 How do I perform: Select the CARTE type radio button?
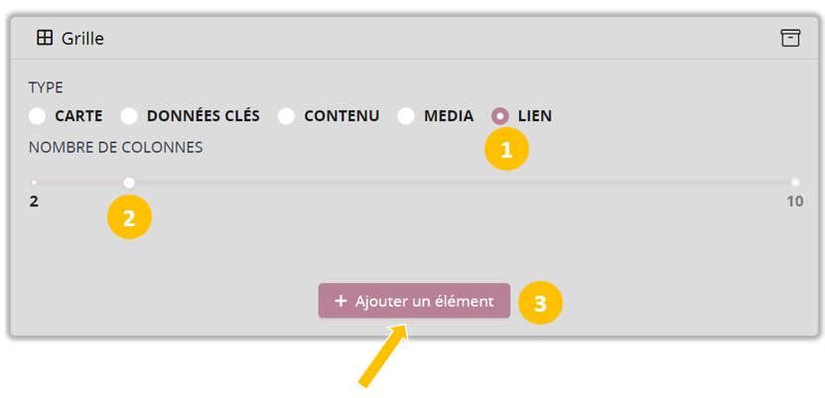[x=38, y=116]
